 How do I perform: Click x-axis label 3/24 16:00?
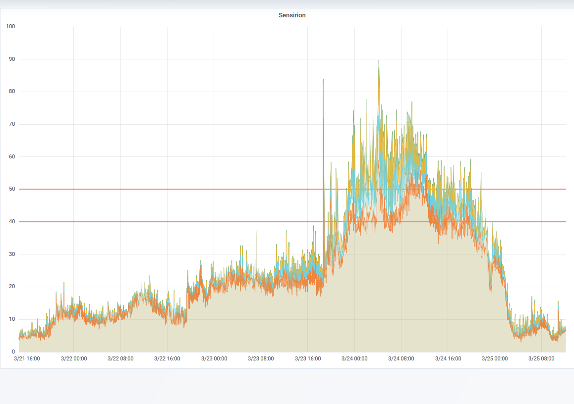[448, 358]
